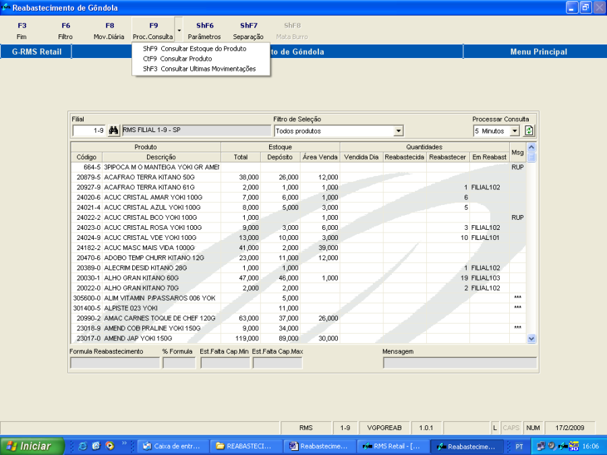Open the Iniciar start menu
This screenshot has width=607, height=455.
[32, 446]
